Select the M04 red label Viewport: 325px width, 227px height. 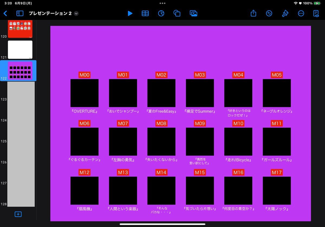point(238,75)
